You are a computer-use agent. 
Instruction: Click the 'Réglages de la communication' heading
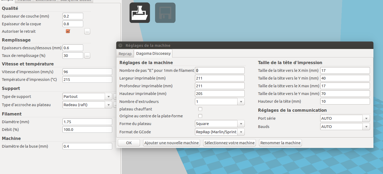coord(292,110)
